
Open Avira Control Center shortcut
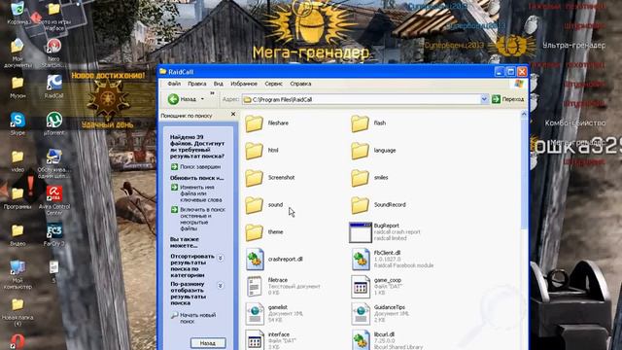coord(54,200)
